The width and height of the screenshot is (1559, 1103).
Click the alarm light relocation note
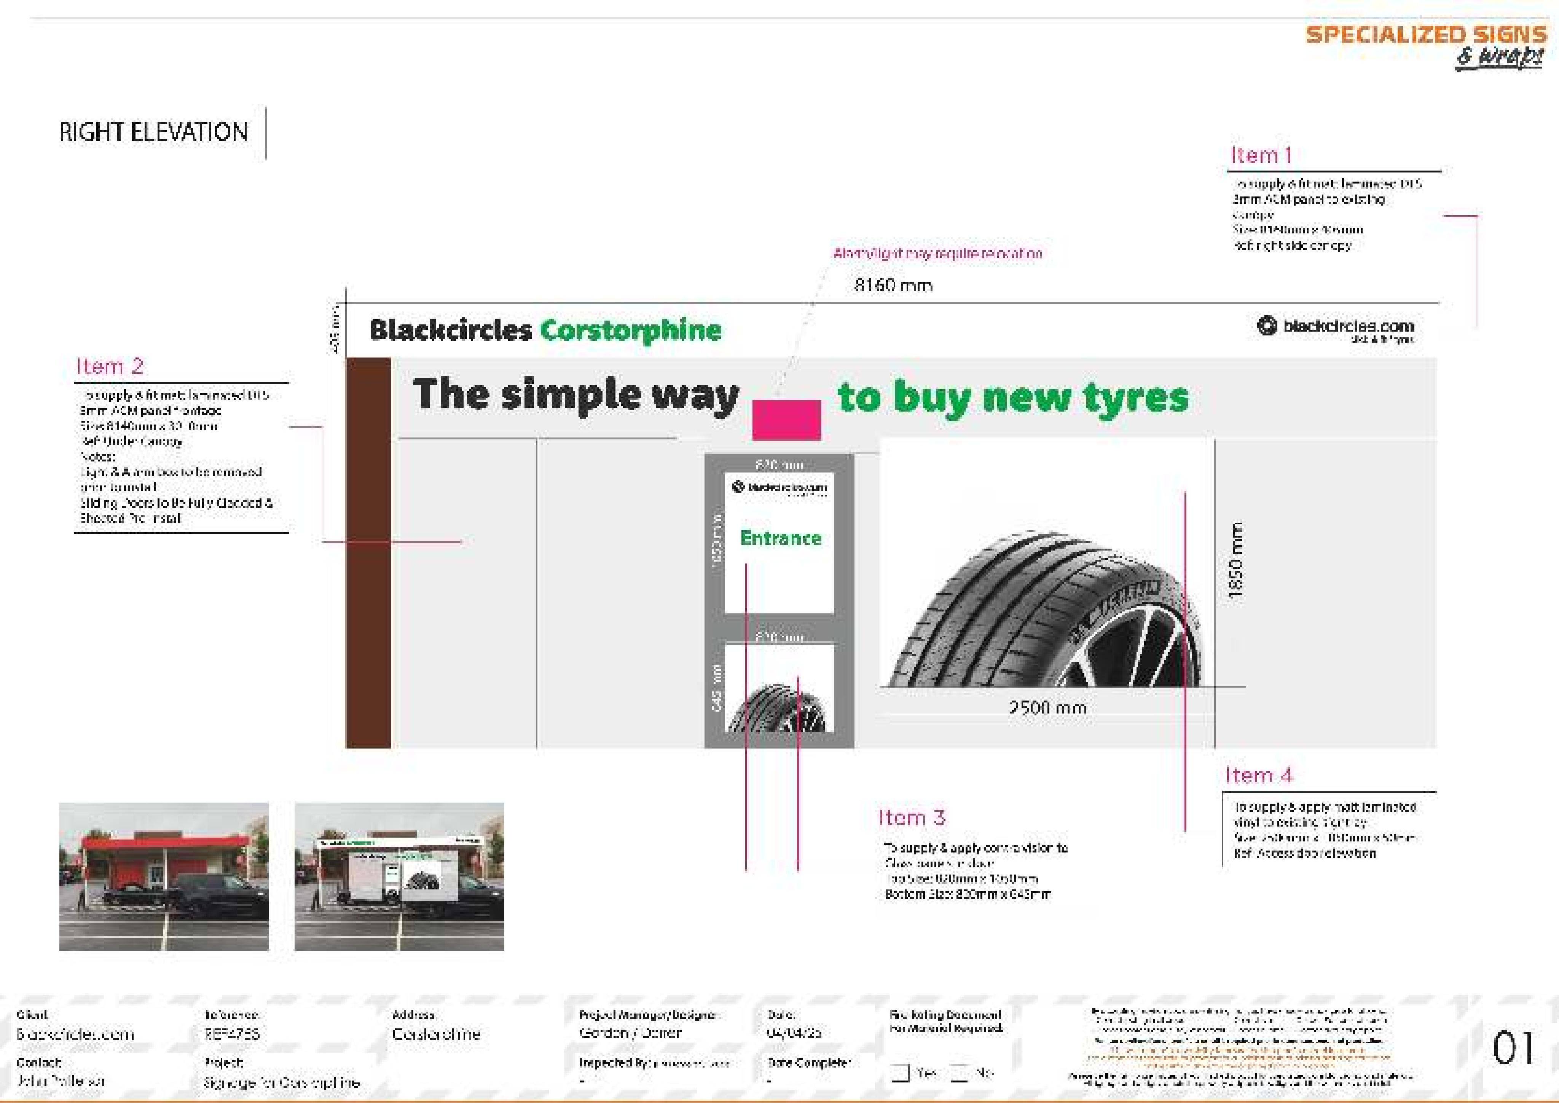[938, 253]
